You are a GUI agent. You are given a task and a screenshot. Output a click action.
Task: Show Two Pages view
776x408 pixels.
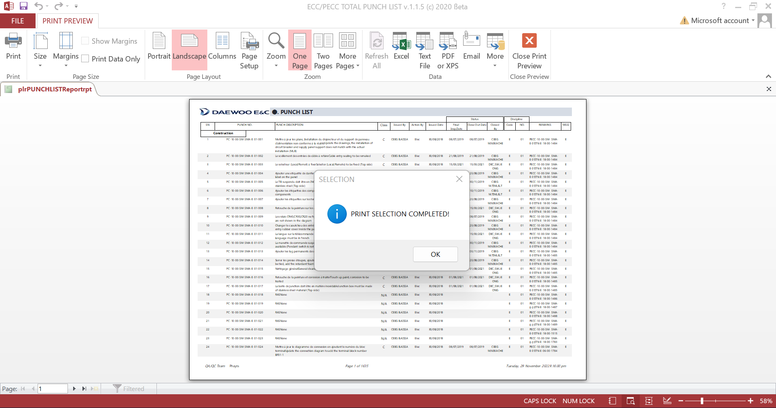(323, 51)
